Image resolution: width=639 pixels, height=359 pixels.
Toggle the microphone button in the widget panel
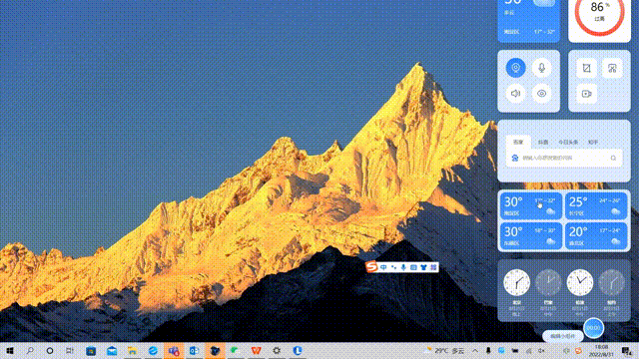[x=541, y=68]
